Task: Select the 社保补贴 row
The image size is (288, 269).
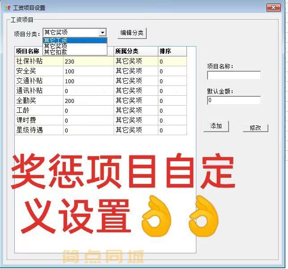Action: point(101,61)
